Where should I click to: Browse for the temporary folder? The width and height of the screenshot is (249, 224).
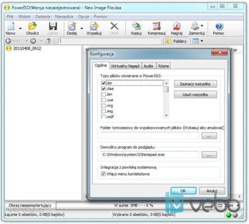(x=209, y=136)
